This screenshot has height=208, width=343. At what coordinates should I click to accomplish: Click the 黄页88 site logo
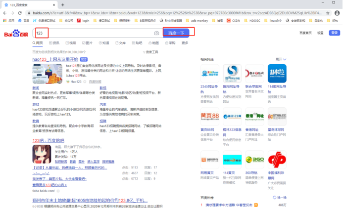click(x=210, y=117)
